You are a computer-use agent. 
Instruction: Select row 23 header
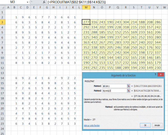[x=2, y=124]
